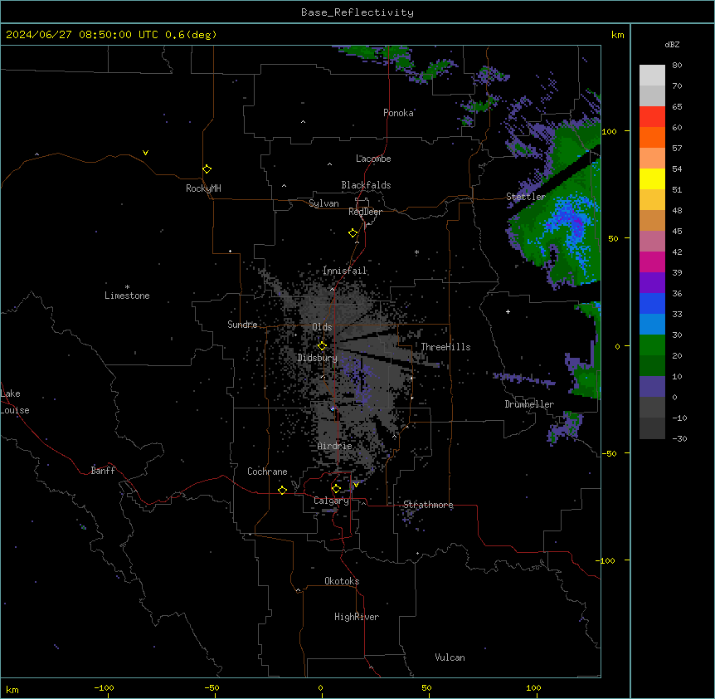This screenshot has height=699, width=715.
Task: Click the dBZ legend heading
Action: point(672,44)
